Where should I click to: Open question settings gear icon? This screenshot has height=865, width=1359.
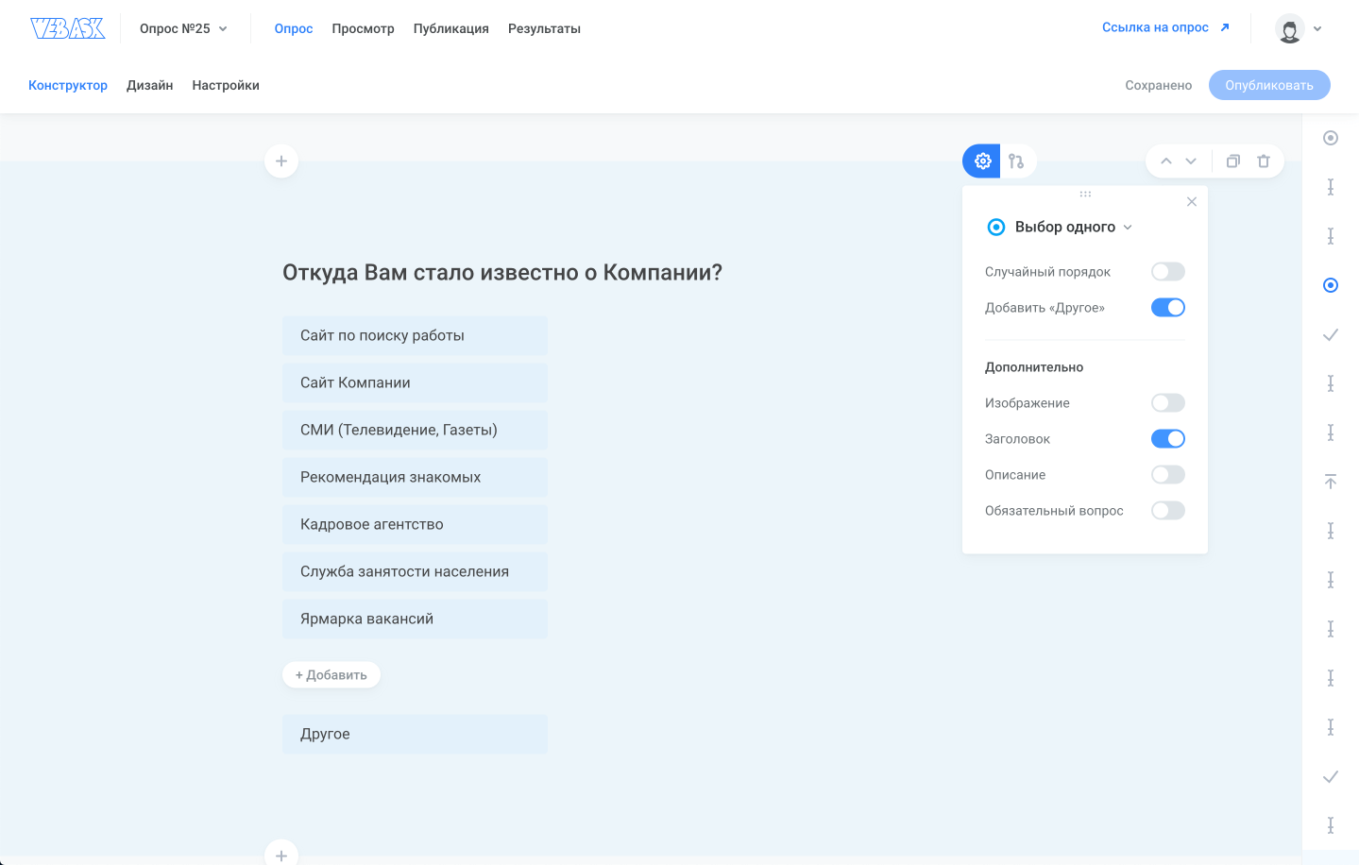[x=982, y=161]
